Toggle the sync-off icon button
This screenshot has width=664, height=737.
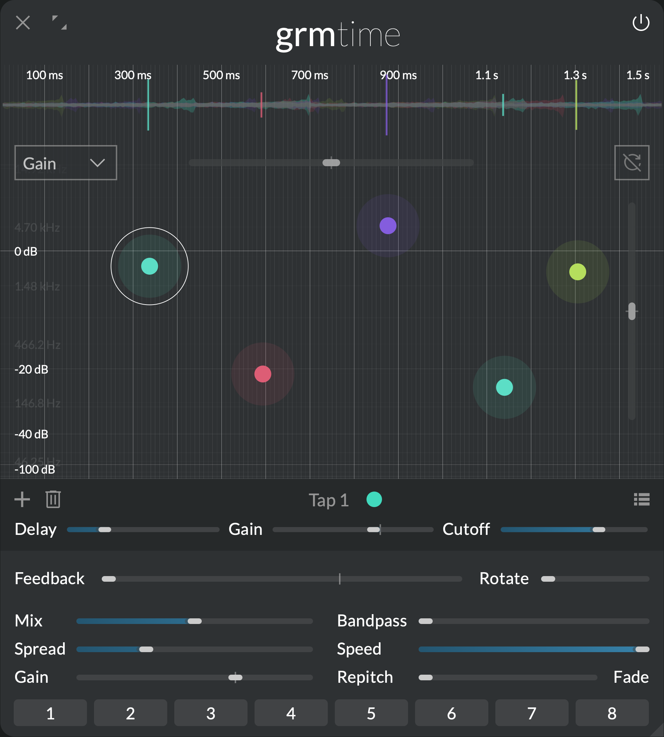(632, 163)
